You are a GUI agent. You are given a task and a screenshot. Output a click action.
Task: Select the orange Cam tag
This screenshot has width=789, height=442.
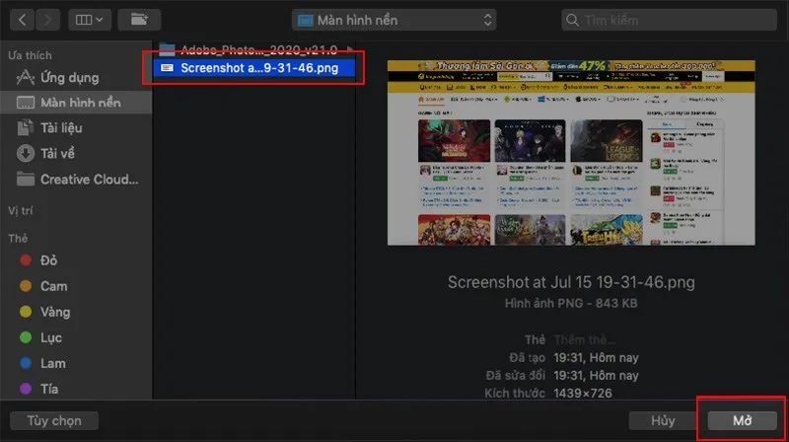pos(53,286)
